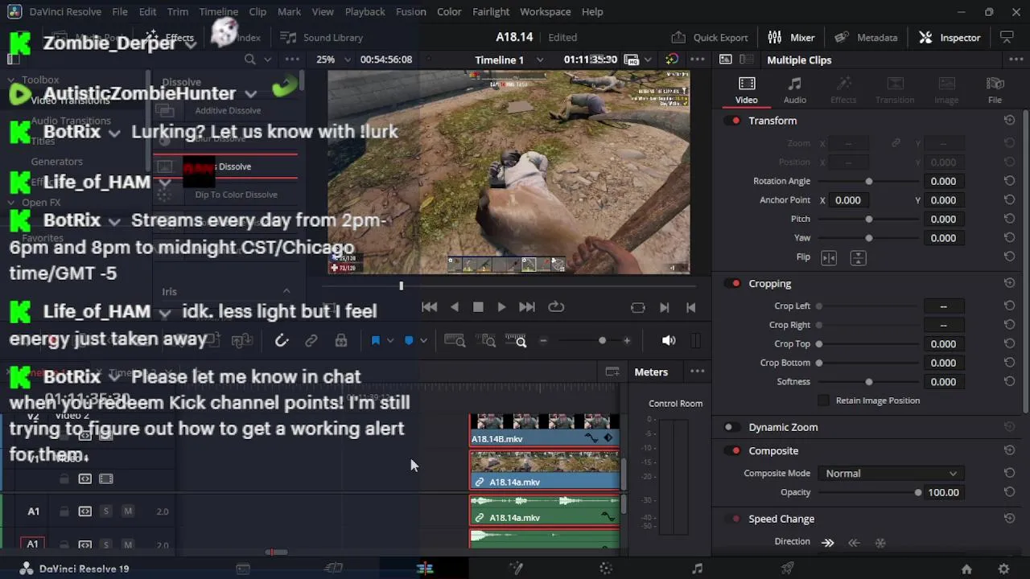Open the Workspace menu
1030x579 pixels.
click(x=546, y=11)
